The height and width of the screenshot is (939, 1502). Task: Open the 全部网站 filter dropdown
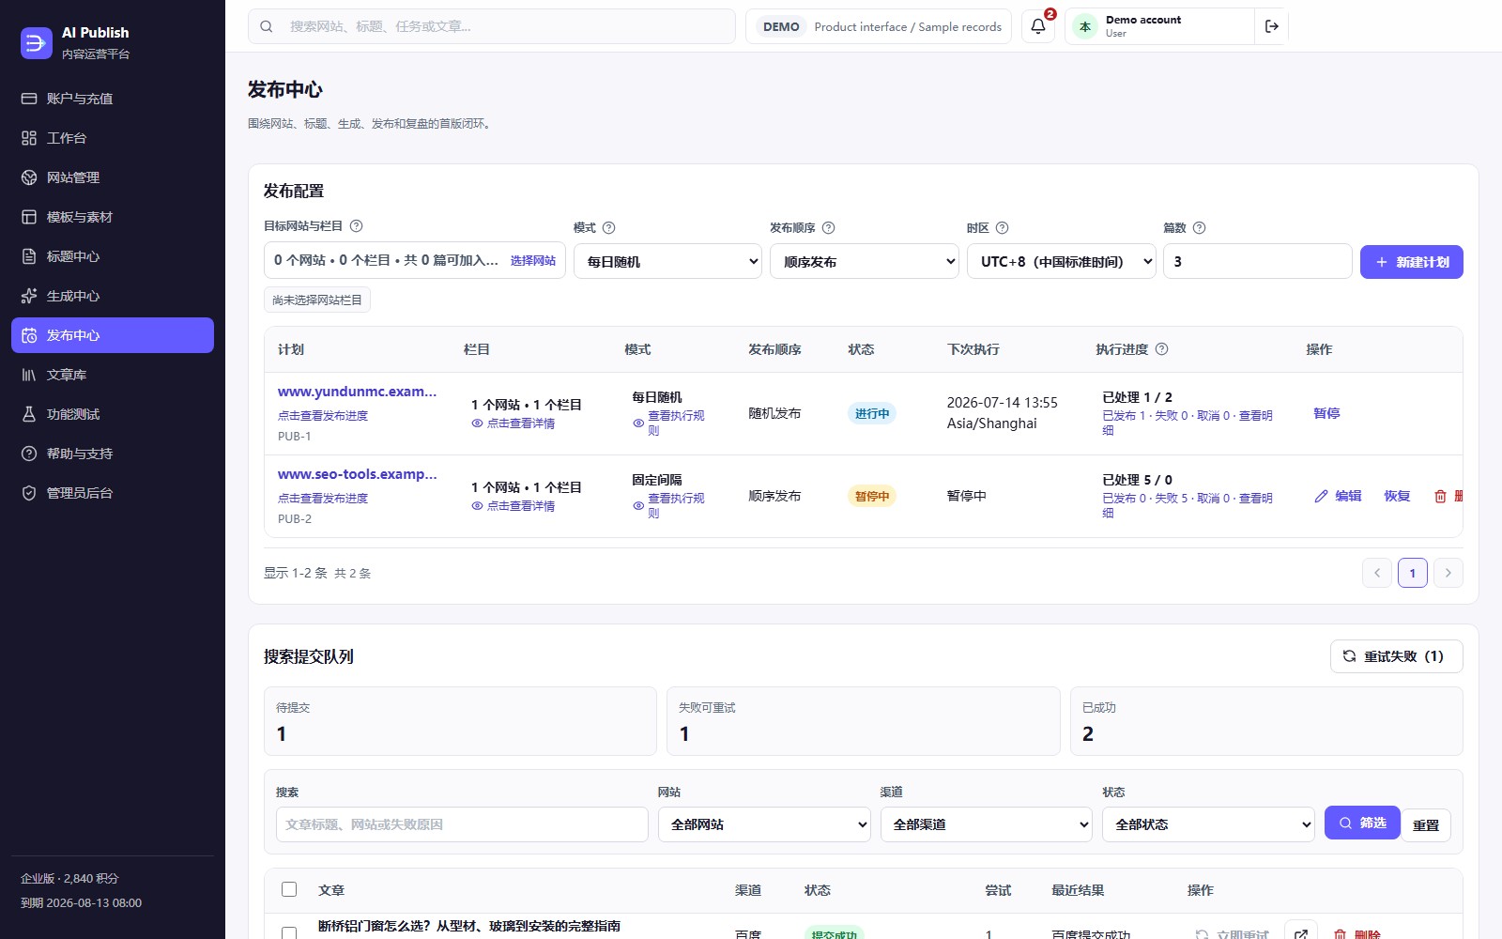tap(764, 824)
